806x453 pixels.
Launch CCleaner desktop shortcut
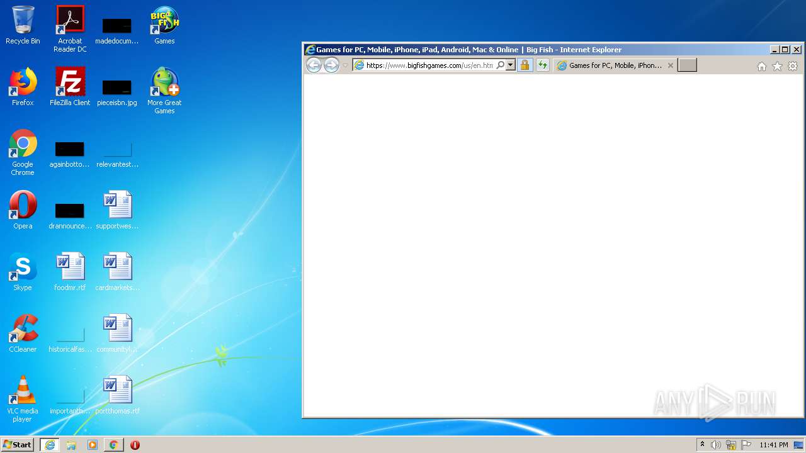pos(23,333)
